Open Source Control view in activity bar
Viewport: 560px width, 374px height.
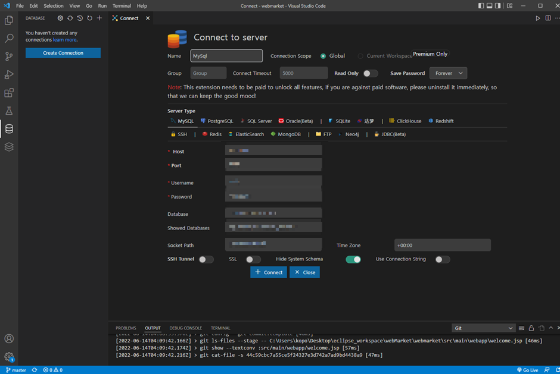coord(9,56)
